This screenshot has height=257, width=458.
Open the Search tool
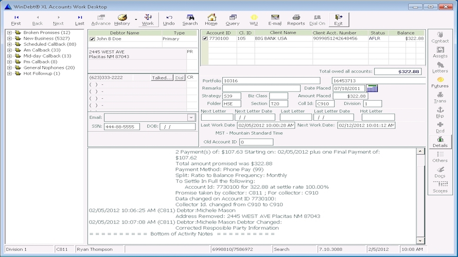click(190, 20)
